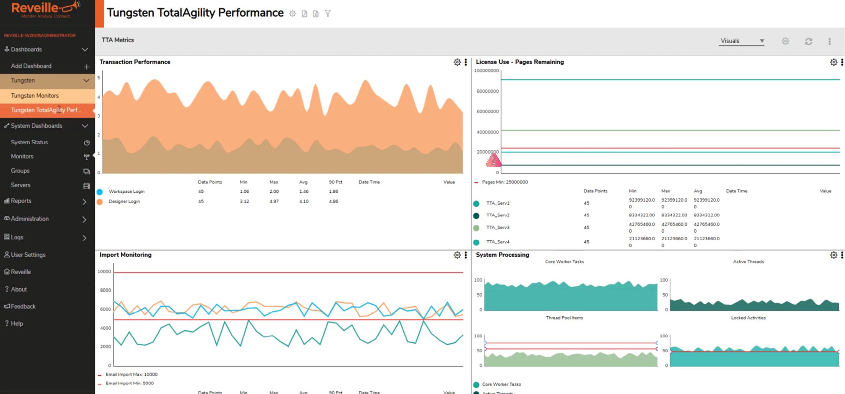Click 'Email Import Max: 10000' legend text

(132, 375)
